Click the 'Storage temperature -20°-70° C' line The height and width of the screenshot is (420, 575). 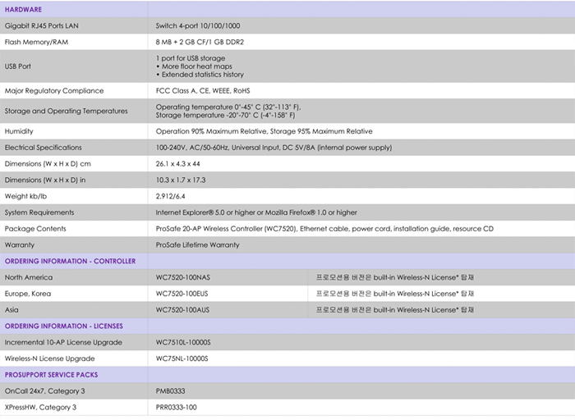(225, 116)
